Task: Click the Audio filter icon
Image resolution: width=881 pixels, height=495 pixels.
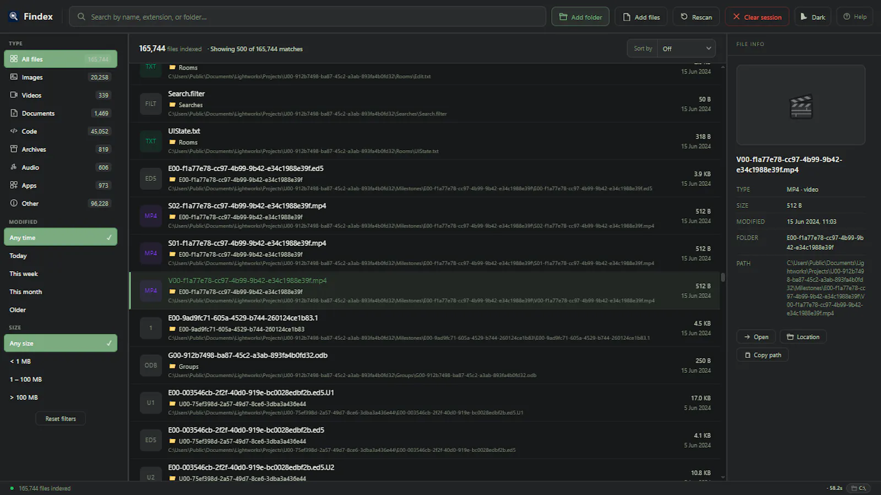Action: pos(14,167)
